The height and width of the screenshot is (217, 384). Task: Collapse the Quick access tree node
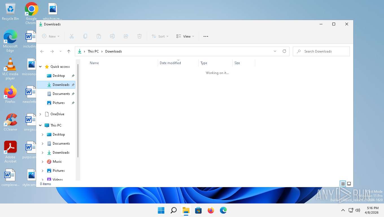click(x=40, y=67)
